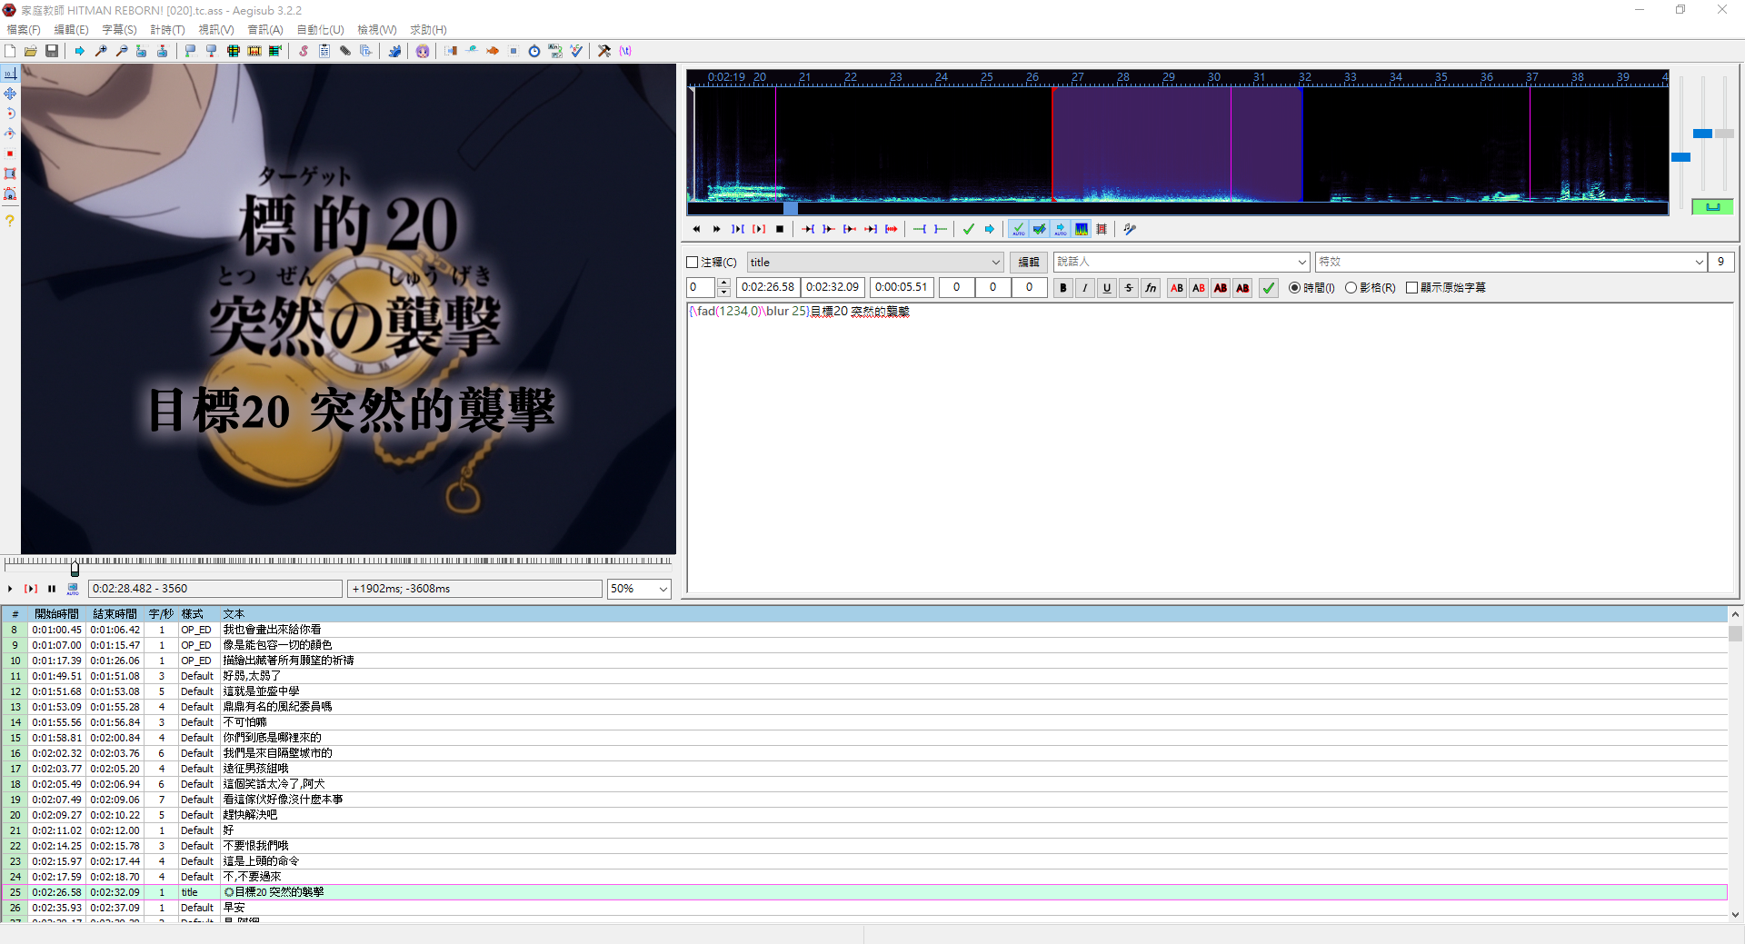Select the vector clip visual tool
1745x944 pixels.
click(x=10, y=194)
